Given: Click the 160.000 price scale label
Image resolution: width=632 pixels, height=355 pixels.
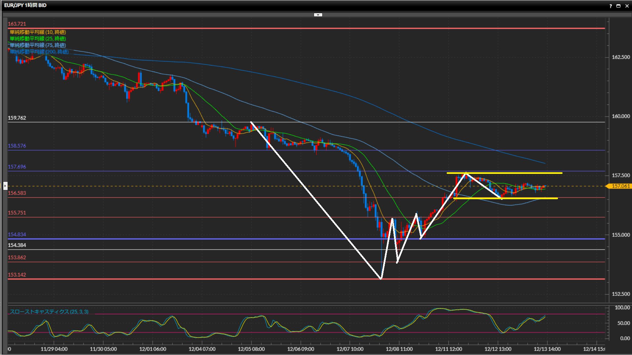Looking at the screenshot, I should coord(620,116).
